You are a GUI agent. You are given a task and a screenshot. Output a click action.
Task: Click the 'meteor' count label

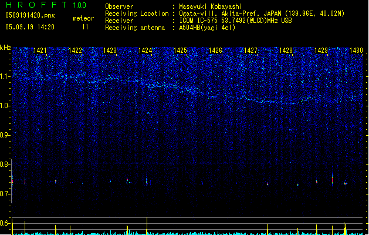(83, 18)
